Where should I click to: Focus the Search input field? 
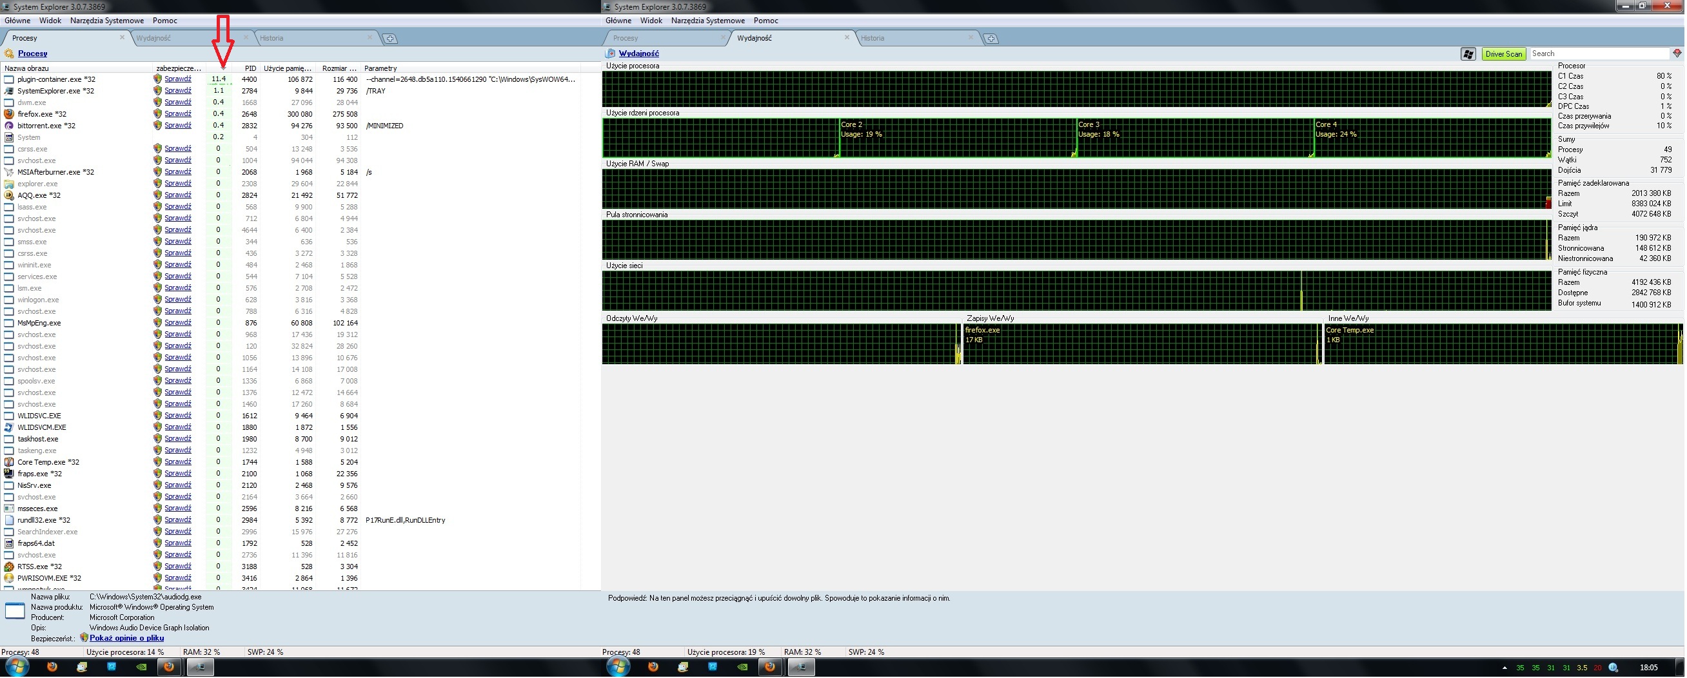tap(1600, 53)
